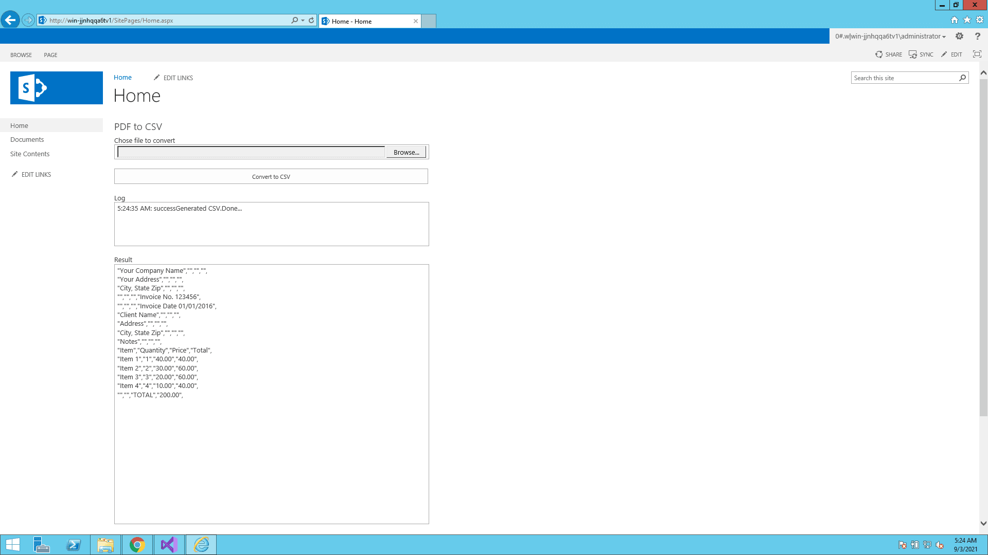
Task: Open the Documents sidebar link
Action: pyautogui.click(x=27, y=139)
